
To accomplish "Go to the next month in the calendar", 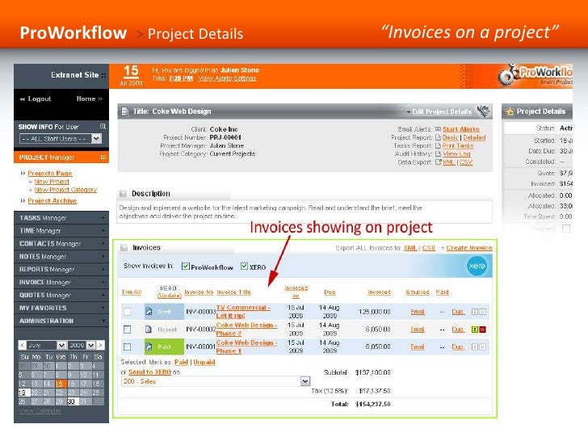I will pyautogui.click(x=100, y=345).
